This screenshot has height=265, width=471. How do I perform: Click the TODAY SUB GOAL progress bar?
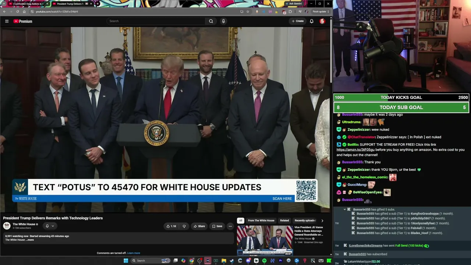[401, 107]
